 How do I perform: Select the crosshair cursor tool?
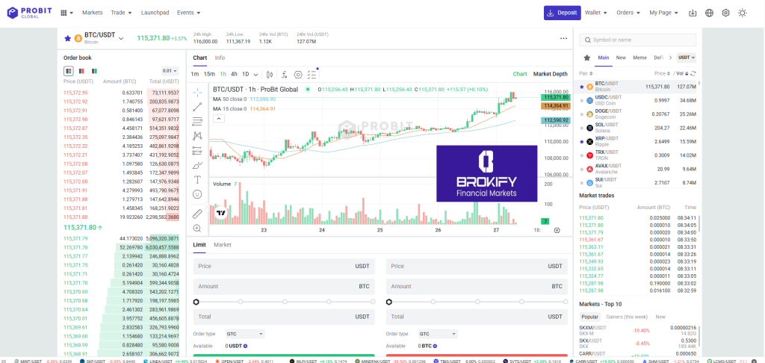coord(197,92)
